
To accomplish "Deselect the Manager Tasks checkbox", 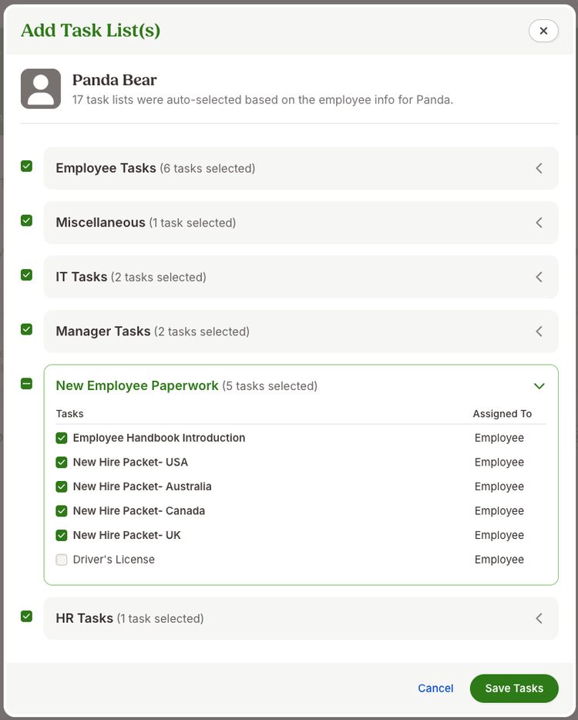I will coord(27,329).
